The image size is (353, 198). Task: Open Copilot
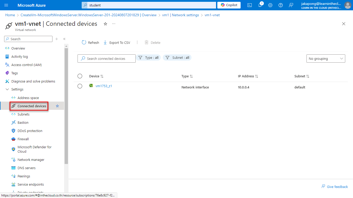(x=229, y=5)
